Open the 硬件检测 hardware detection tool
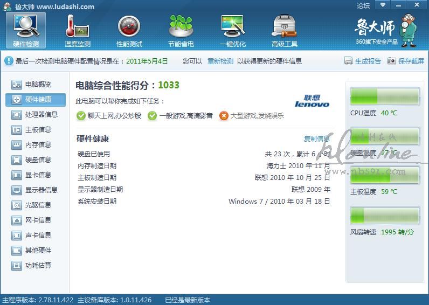 click(x=26, y=30)
